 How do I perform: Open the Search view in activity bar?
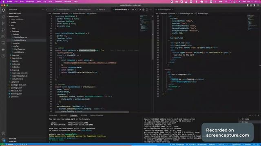pyautogui.click(x=3, y=17)
